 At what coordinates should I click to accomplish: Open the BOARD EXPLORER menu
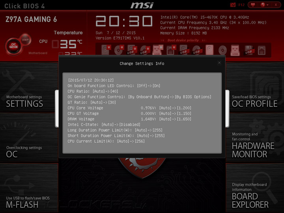255,188
